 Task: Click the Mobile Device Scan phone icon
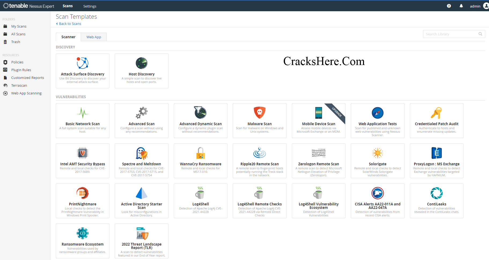[x=319, y=113]
